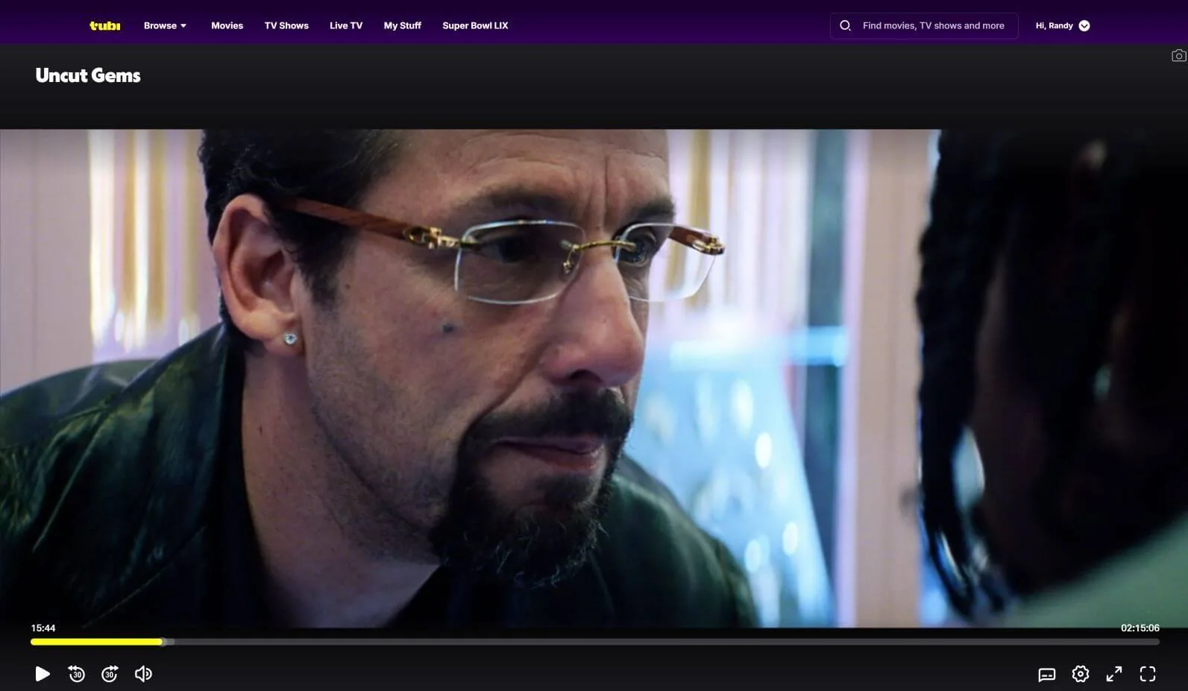The height and width of the screenshot is (691, 1188).
Task: Click the Tubi logo
Action: pos(104,25)
